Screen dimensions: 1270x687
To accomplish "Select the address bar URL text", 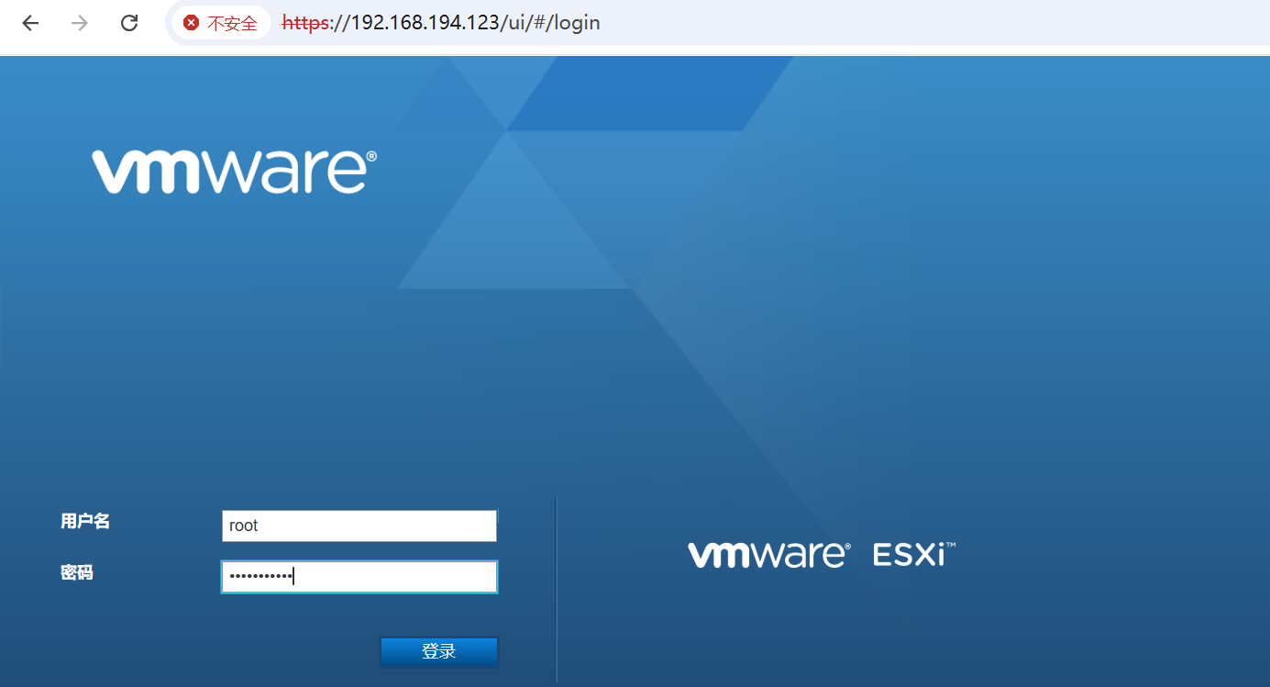I will tap(441, 23).
